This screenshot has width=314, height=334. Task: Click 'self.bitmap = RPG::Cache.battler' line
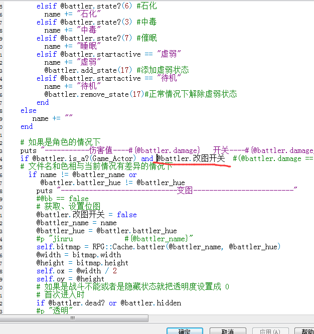pos(159,247)
